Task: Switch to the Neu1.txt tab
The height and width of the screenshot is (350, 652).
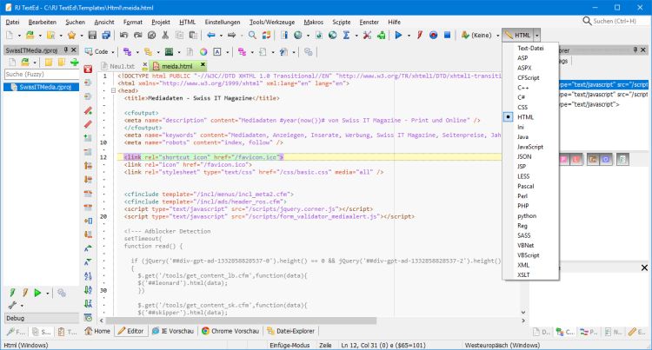Action: click(121, 66)
